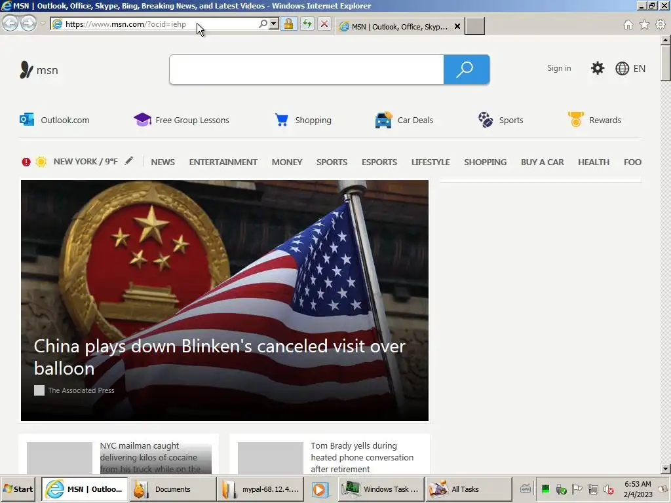Open the BUY A CAR section
Screen dimensions: 671x503
[542, 162]
